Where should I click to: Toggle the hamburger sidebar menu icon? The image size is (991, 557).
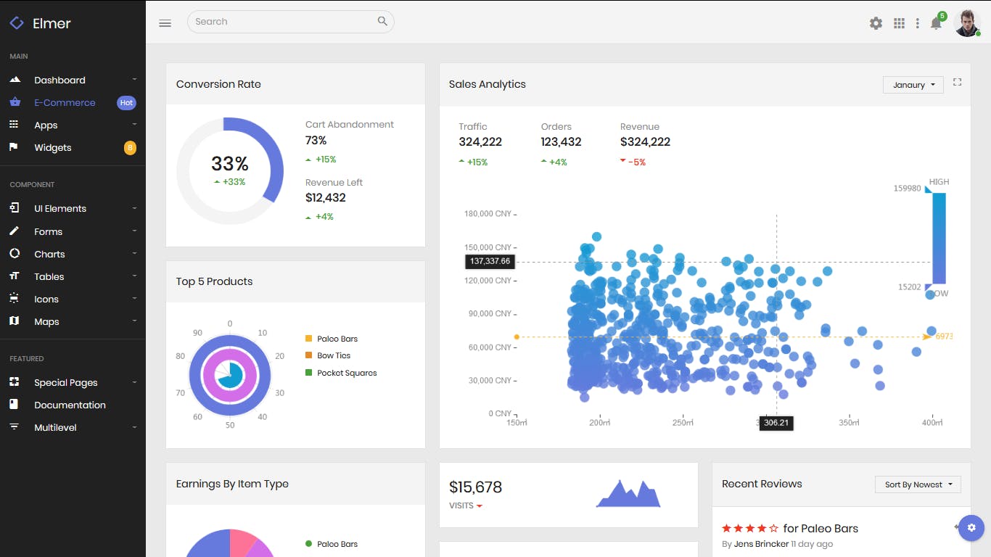point(165,23)
